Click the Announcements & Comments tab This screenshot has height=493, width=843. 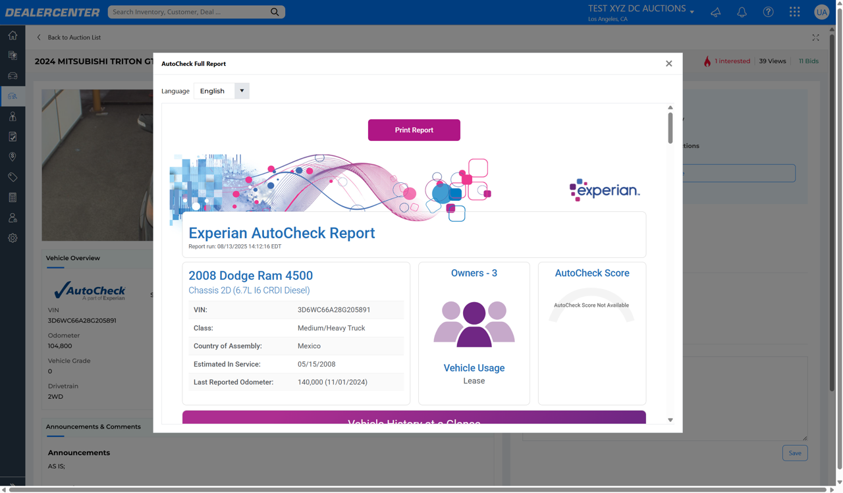[x=94, y=427]
